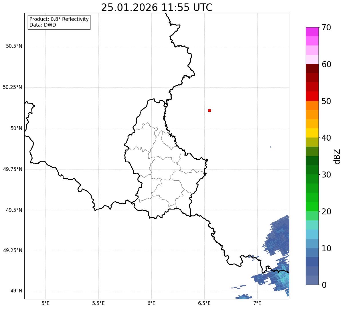Click the 6°E longitude label
Viewport: 344px width, 309px height.
tap(151, 303)
